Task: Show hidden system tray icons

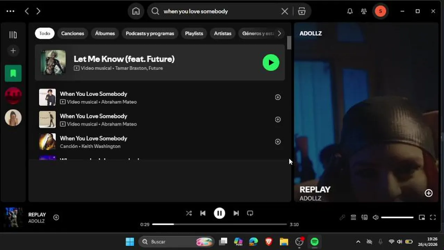Action: pos(358,242)
